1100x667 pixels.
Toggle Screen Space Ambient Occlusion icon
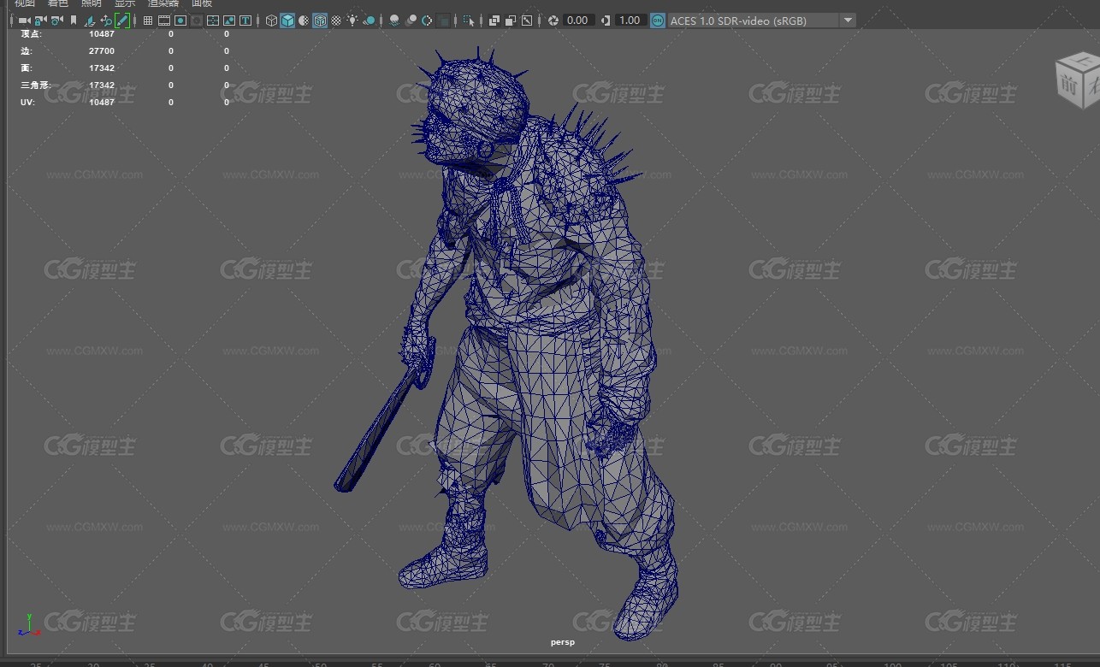[x=395, y=20]
